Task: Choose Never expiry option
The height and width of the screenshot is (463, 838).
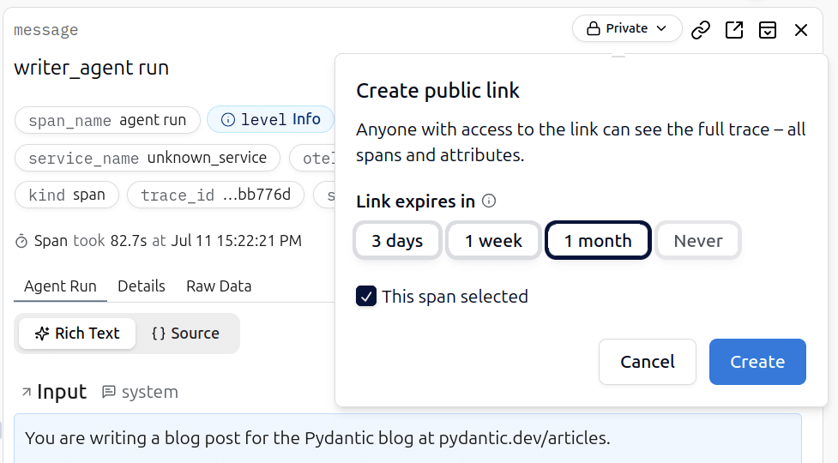Action: [x=697, y=241]
